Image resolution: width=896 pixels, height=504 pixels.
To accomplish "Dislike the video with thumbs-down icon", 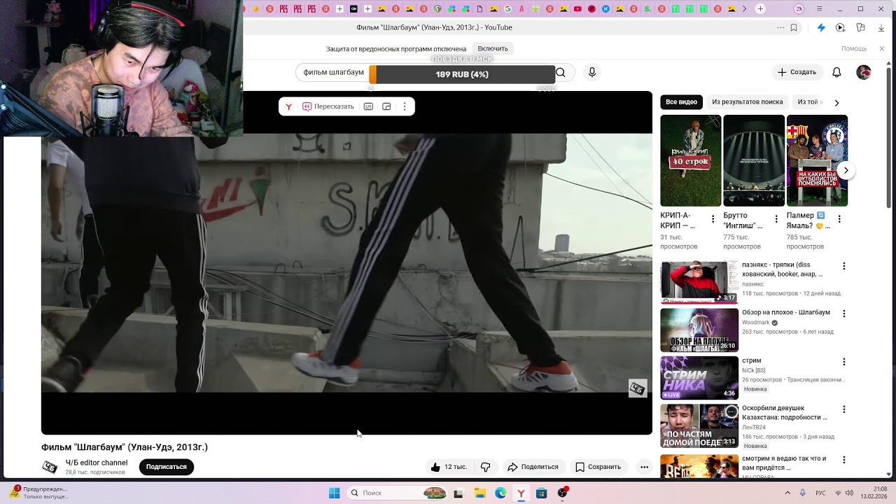I will 486,467.
